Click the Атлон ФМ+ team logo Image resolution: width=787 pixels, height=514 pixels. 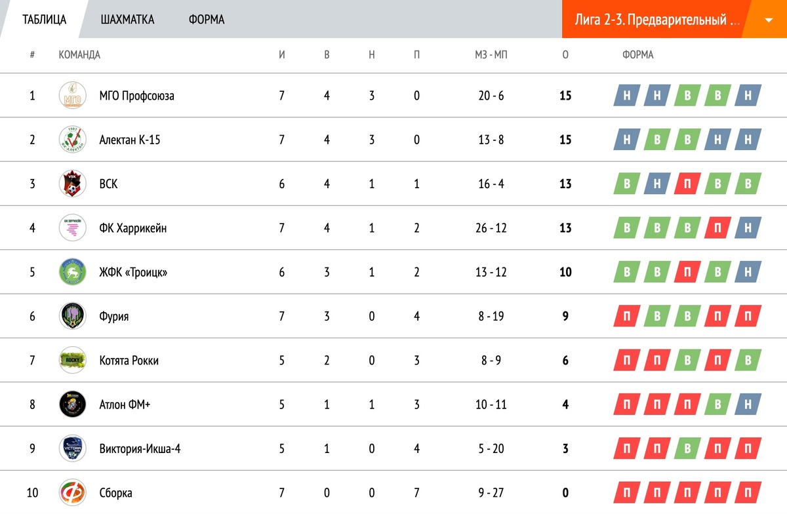(72, 404)
